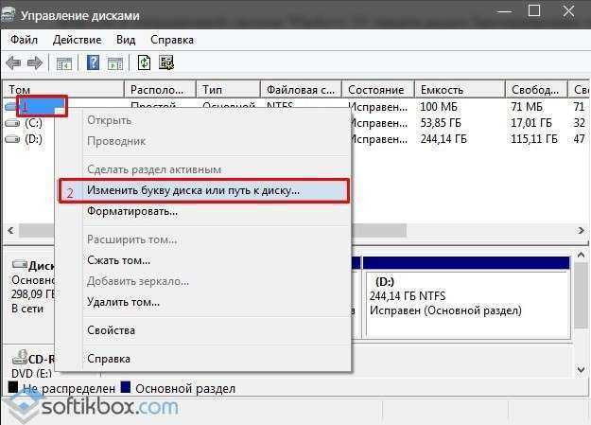
Task: Click the Forward arrow toolbar icon
Action: pos(34,63)
